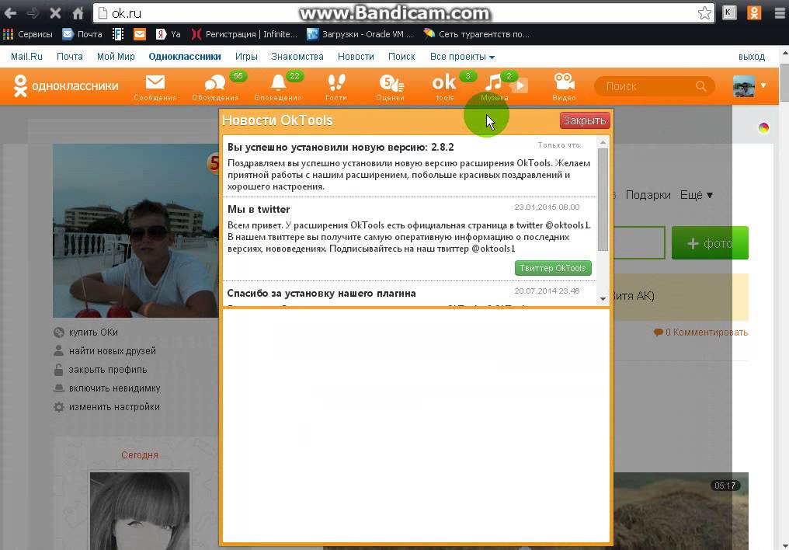Open Игры in top menu
This screenshot has height=550, width=789.
tap(246, 57)
